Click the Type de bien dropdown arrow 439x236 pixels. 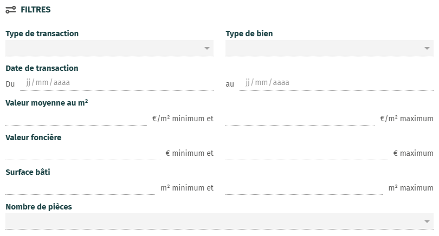point(427,48)
